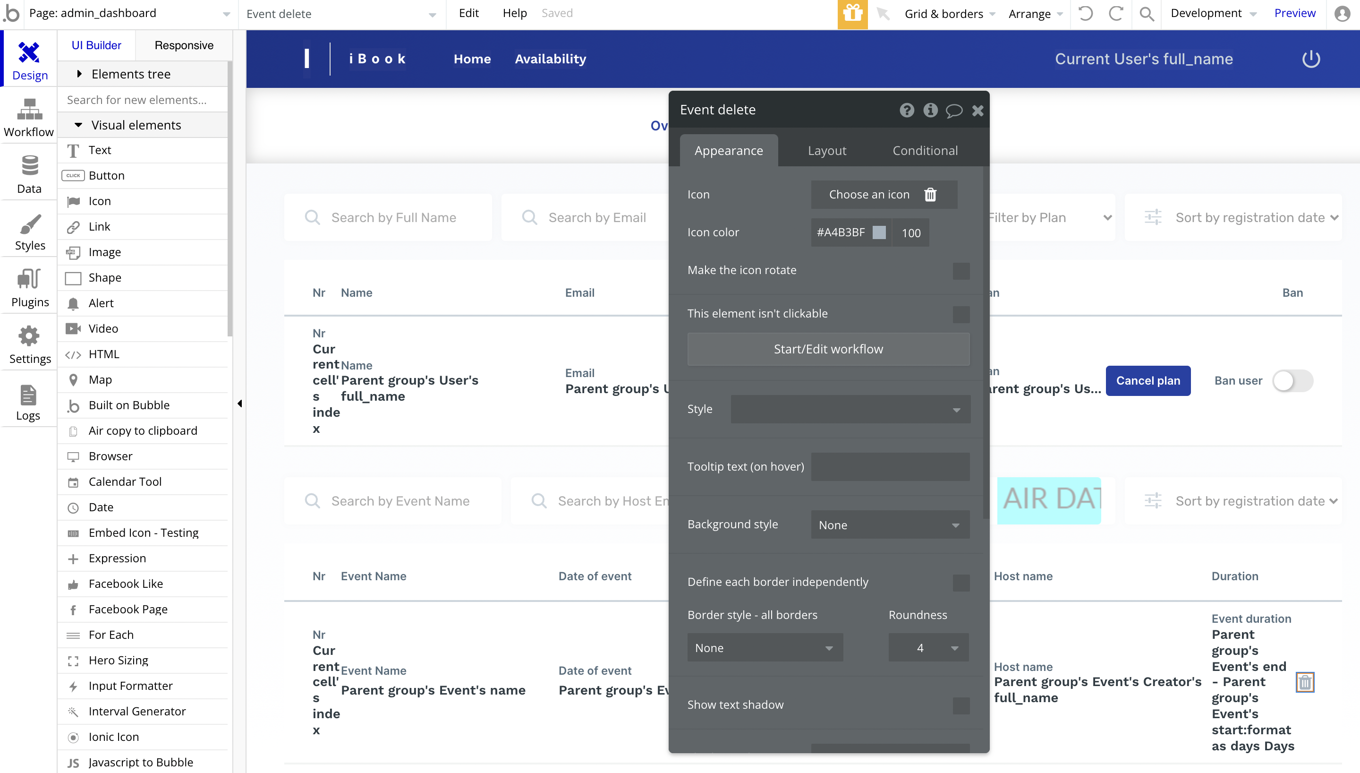Click the icon color swatch
Viewport: 1360px width, 773px height.
point(879,232)
